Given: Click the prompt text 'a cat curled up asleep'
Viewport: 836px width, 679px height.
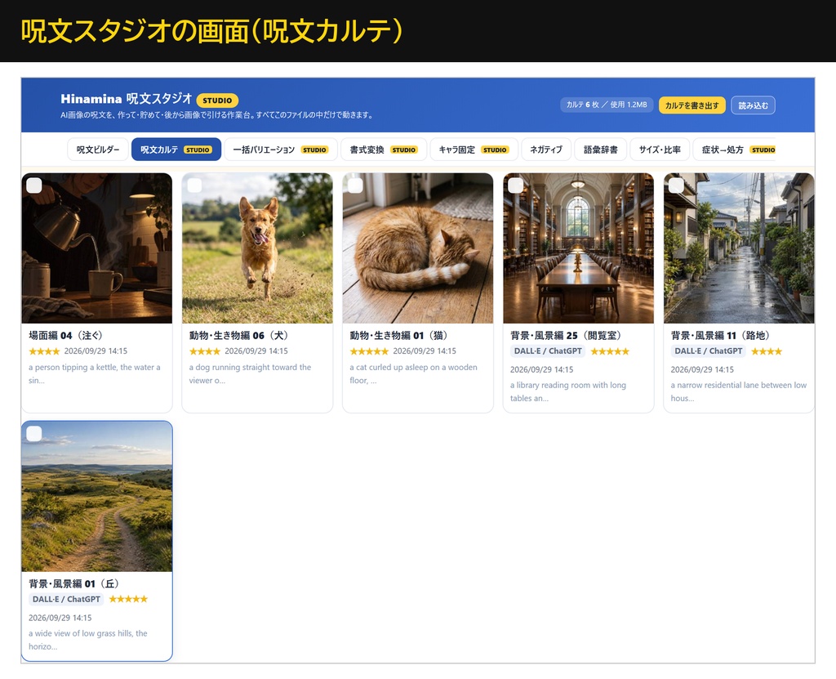Looking at the screenshot, I should point(413,373).
